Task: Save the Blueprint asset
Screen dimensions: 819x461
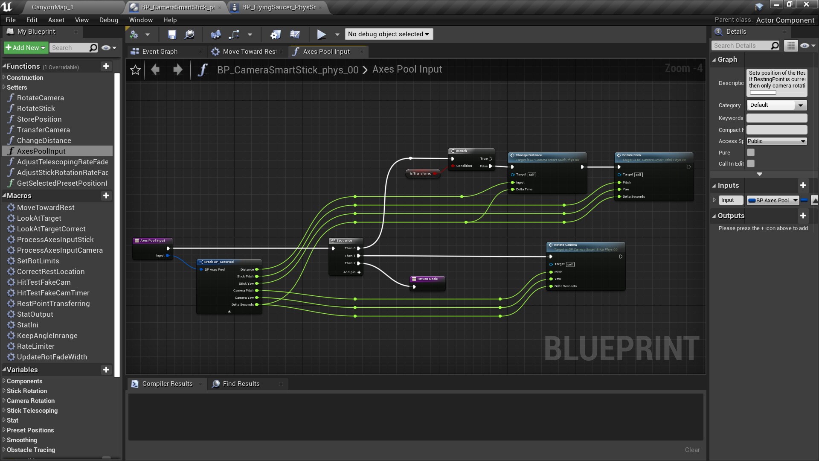Action: pyautogui.click(x=171, y=35)
